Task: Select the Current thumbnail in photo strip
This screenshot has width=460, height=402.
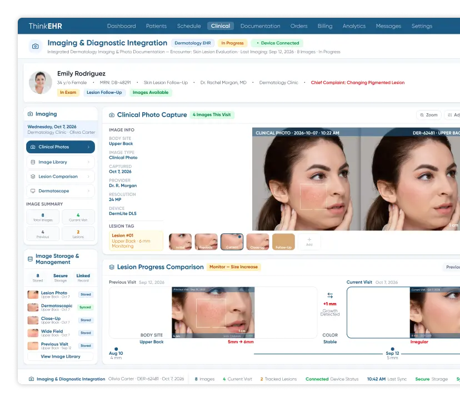Action: pyautogui.click(x=232, y=242)
